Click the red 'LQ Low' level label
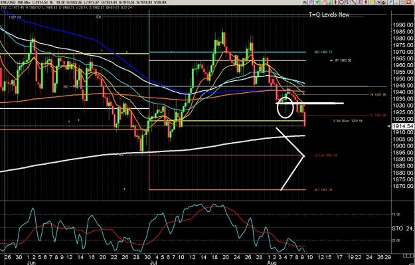Image resolution: width=415 pixels, height=265 pixels. [x=325, y=155]
